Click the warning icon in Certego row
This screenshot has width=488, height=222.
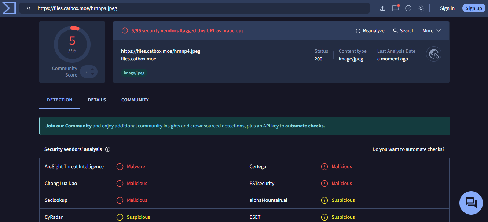pos(324,167)
